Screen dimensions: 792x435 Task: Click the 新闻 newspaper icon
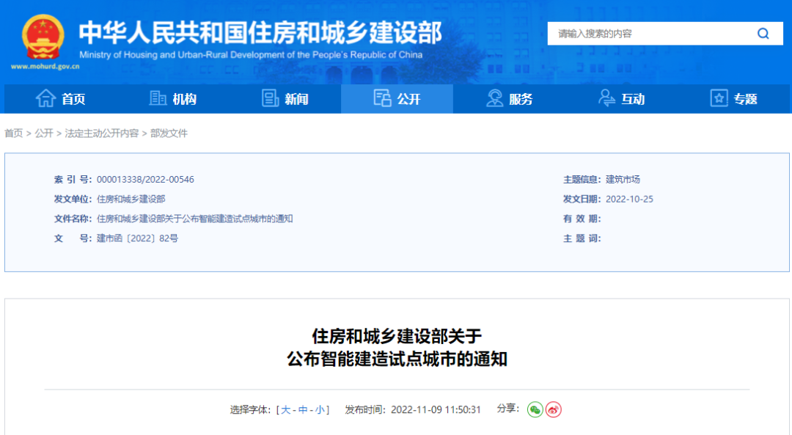click(269, 98)
